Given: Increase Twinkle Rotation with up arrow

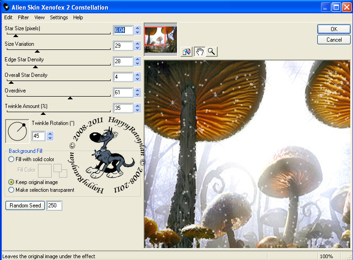Looking at the screenshot, I should [50, 133].
